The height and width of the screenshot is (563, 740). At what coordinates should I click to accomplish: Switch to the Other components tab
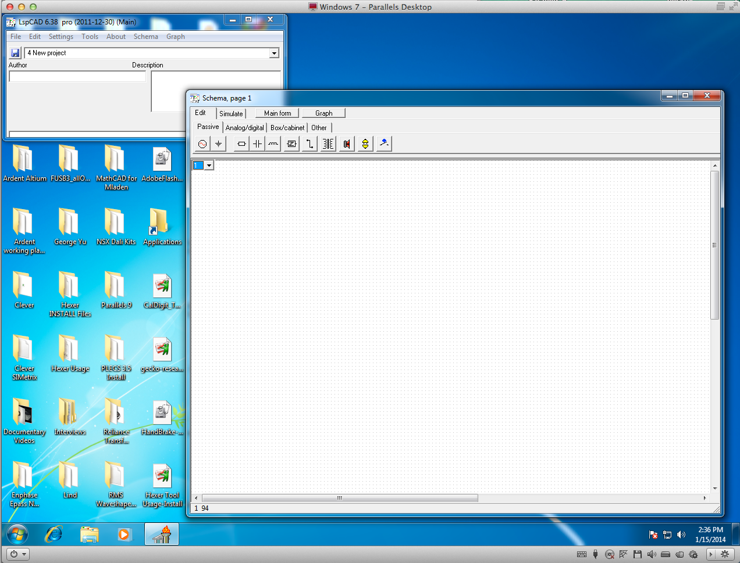319,128
